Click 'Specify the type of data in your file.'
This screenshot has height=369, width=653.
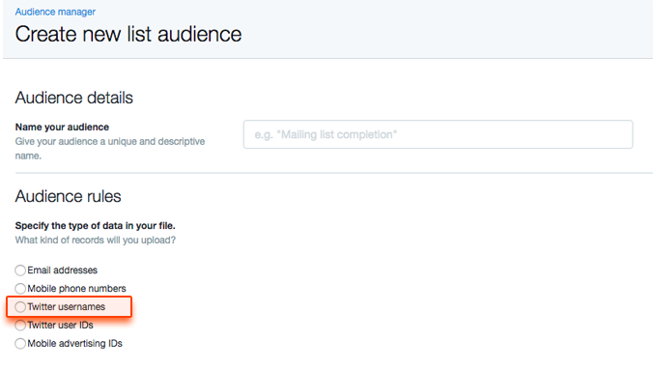click(95, 226)
